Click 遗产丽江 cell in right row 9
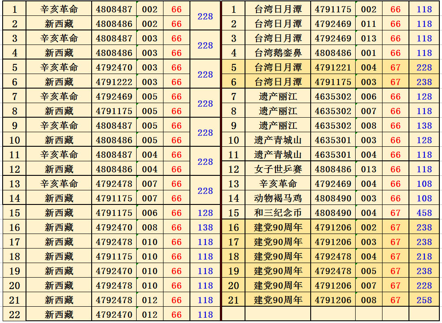442x323 pixels. coord(278,126)
